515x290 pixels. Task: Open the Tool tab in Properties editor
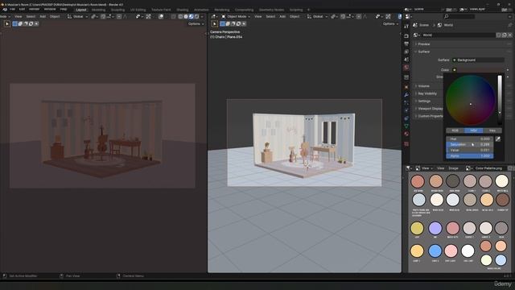point(406,26)
